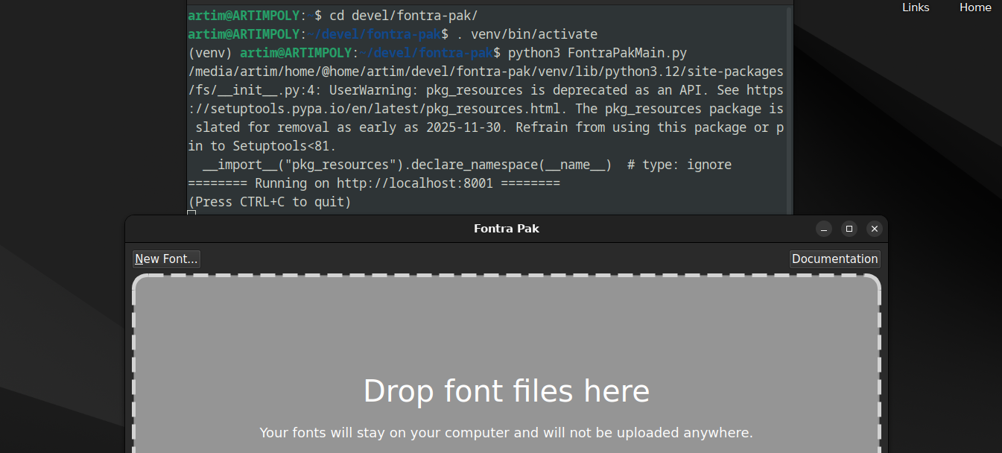Open the Documentation button in Fontra Pak

tap(834, 259)
